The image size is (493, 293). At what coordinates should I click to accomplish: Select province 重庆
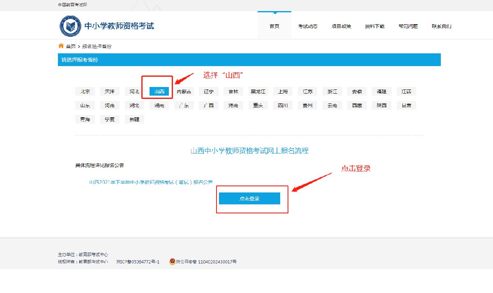pyautogui.click(x=258, y=105)
